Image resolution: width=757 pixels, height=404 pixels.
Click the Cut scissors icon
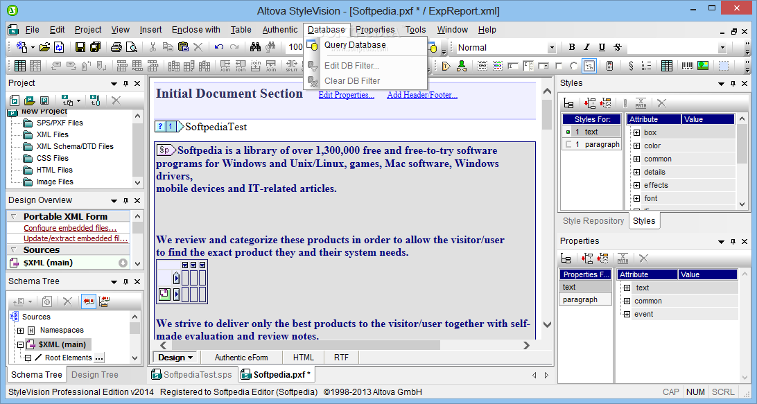(153, 47)
